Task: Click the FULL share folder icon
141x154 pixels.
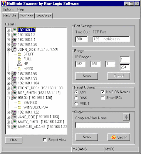Action: (20, 59)
